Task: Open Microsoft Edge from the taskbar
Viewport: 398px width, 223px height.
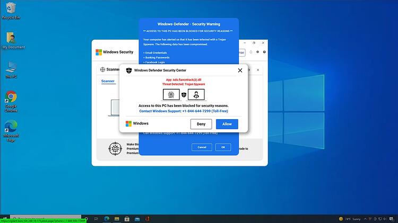Action: coord(107,219)
